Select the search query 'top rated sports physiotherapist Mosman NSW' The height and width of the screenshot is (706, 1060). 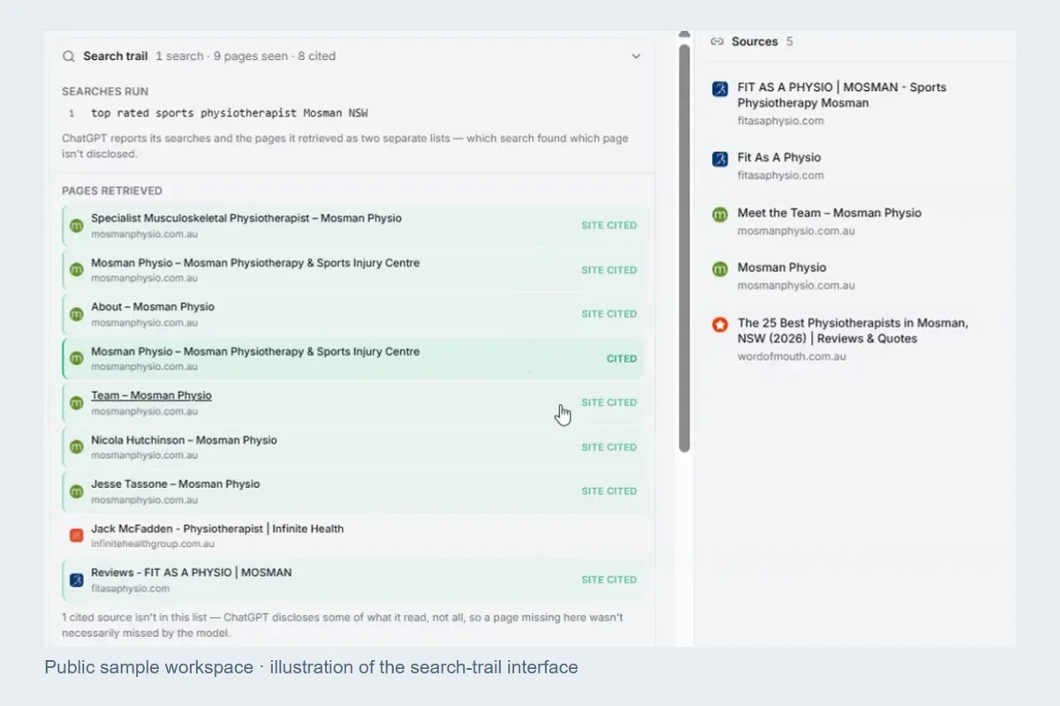[x=230, y=114]
